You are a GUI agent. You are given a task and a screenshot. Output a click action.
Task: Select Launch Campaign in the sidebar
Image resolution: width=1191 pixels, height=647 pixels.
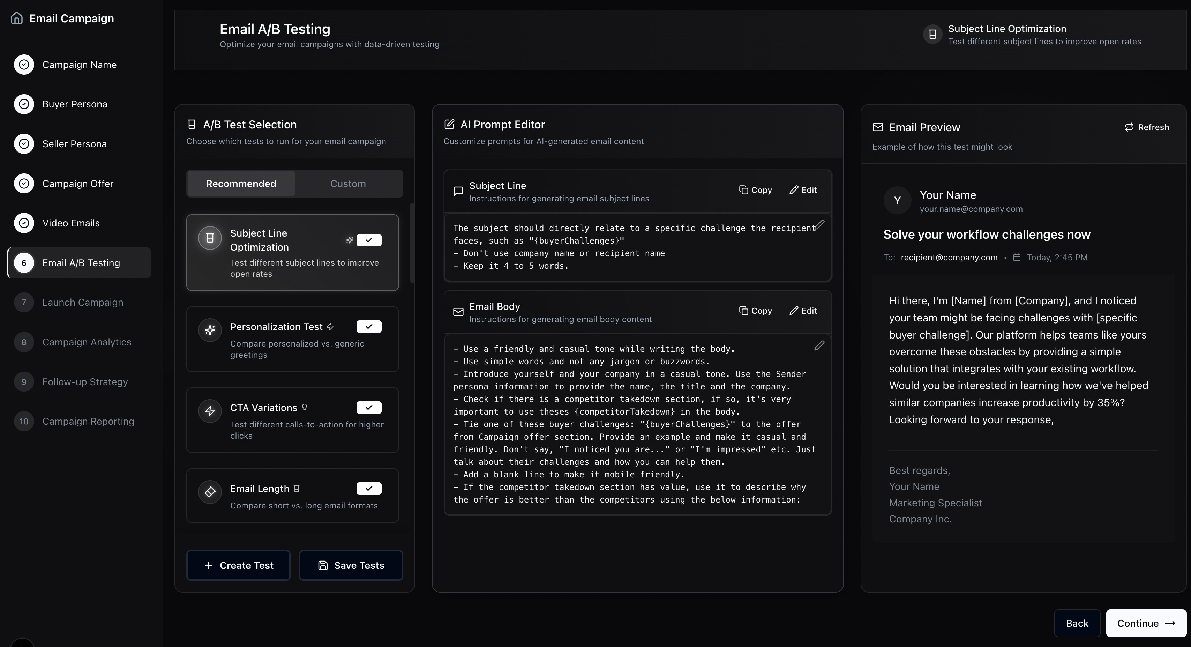pyautogui.click(x=79, y=303)
